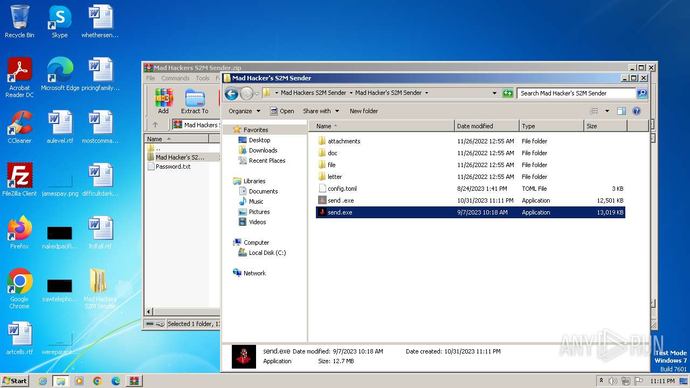Open Acrobat Reader DC desktop shortcut
690x388 pixels.
(19, 77)
